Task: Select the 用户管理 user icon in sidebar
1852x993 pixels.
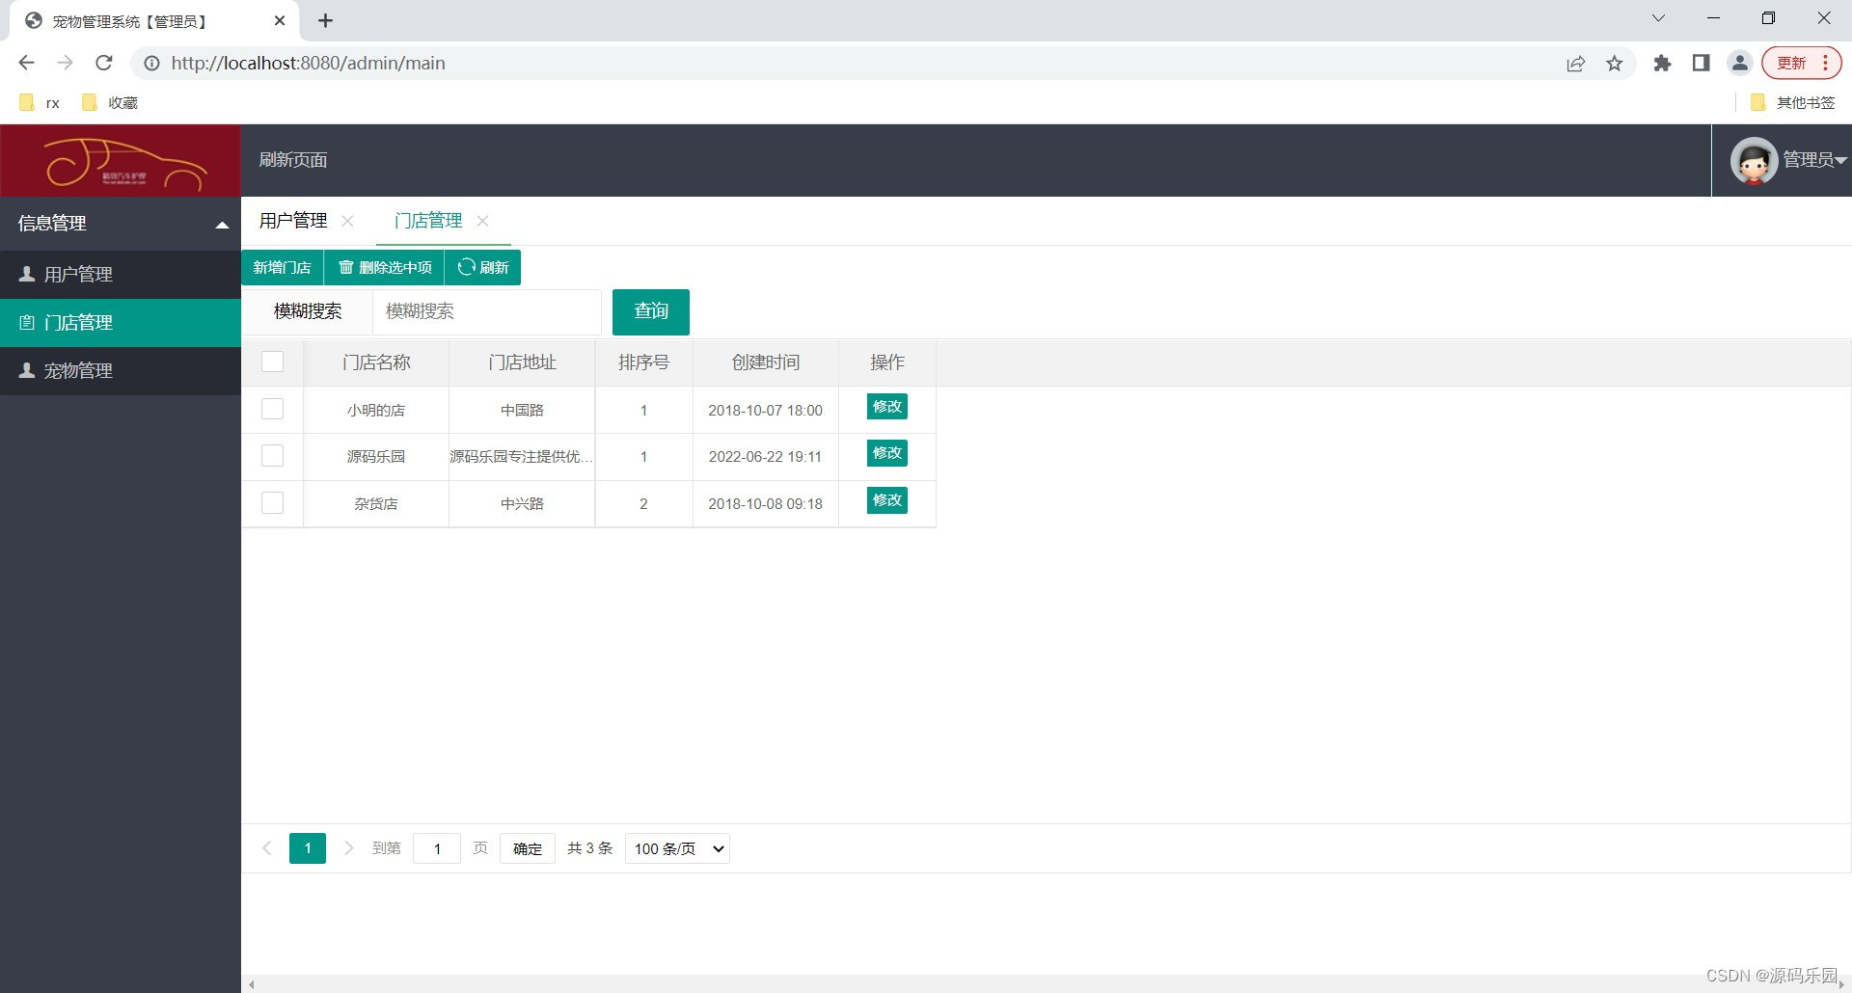Action: (26, 274)
